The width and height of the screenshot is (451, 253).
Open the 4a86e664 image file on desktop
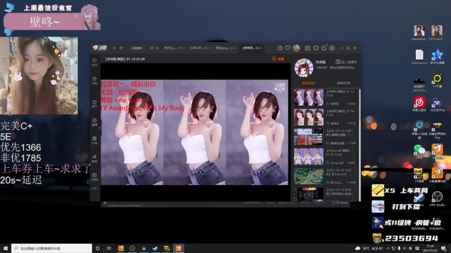[419, 33]
